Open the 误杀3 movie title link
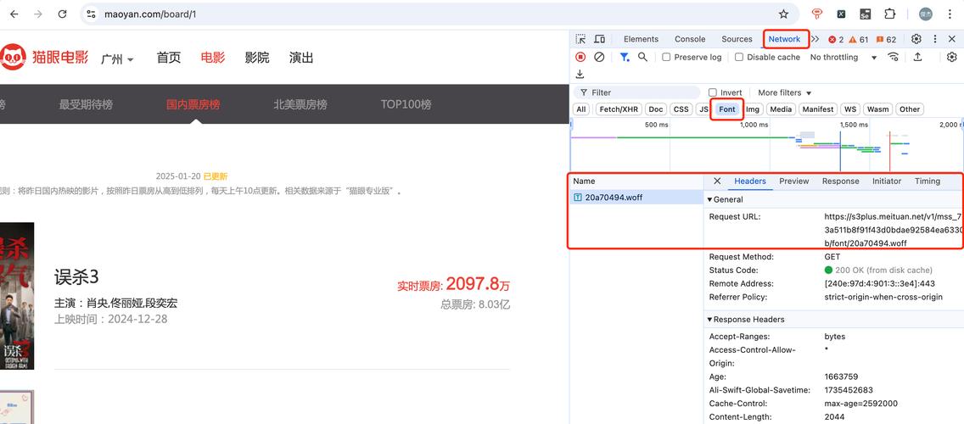Image resolution: width=964 pixels, height=424 pixels. coord(76,277)
